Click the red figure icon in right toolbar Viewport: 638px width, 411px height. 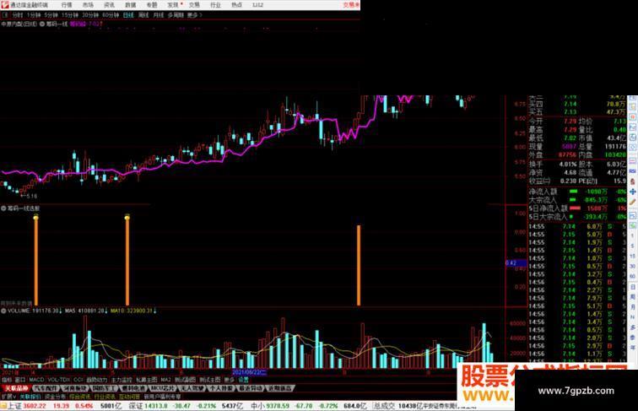[633, 181]
